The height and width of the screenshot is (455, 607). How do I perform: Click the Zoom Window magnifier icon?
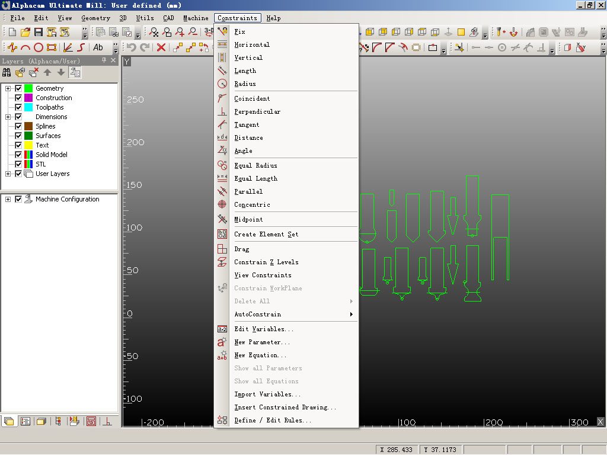[x=167, y=32]
